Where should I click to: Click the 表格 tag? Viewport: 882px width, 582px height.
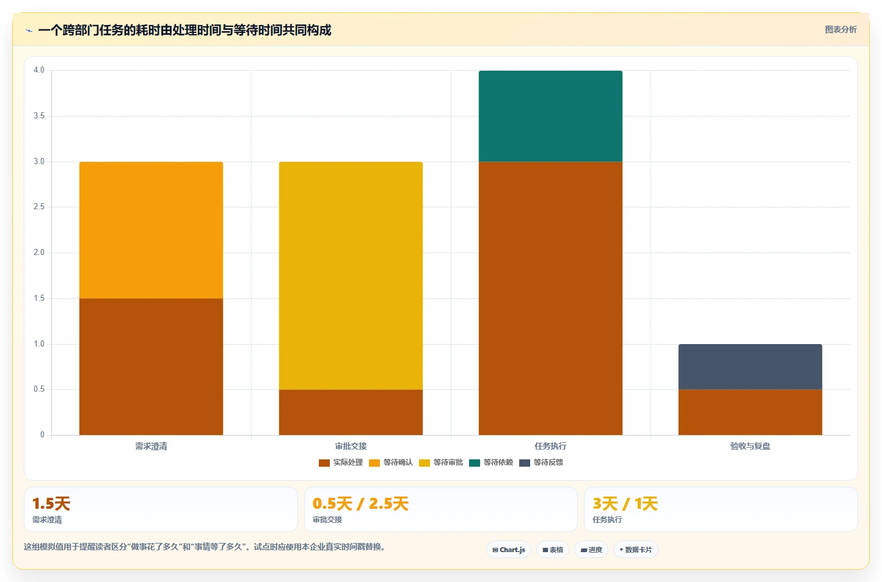click(x=553, y=550)
